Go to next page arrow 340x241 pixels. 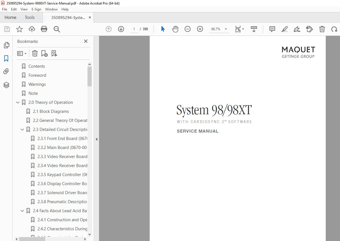(x=121, y=29)
